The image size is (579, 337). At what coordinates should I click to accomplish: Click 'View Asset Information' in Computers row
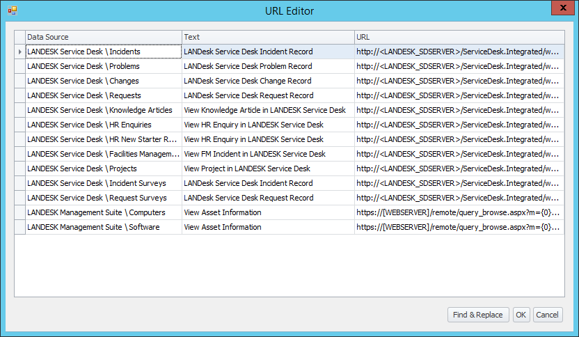[x=268, y=212]
